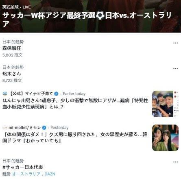Open the live W杯アジア最終予選 event banner
This screenshot has width=181, height=179.
(x=90, y=16)
